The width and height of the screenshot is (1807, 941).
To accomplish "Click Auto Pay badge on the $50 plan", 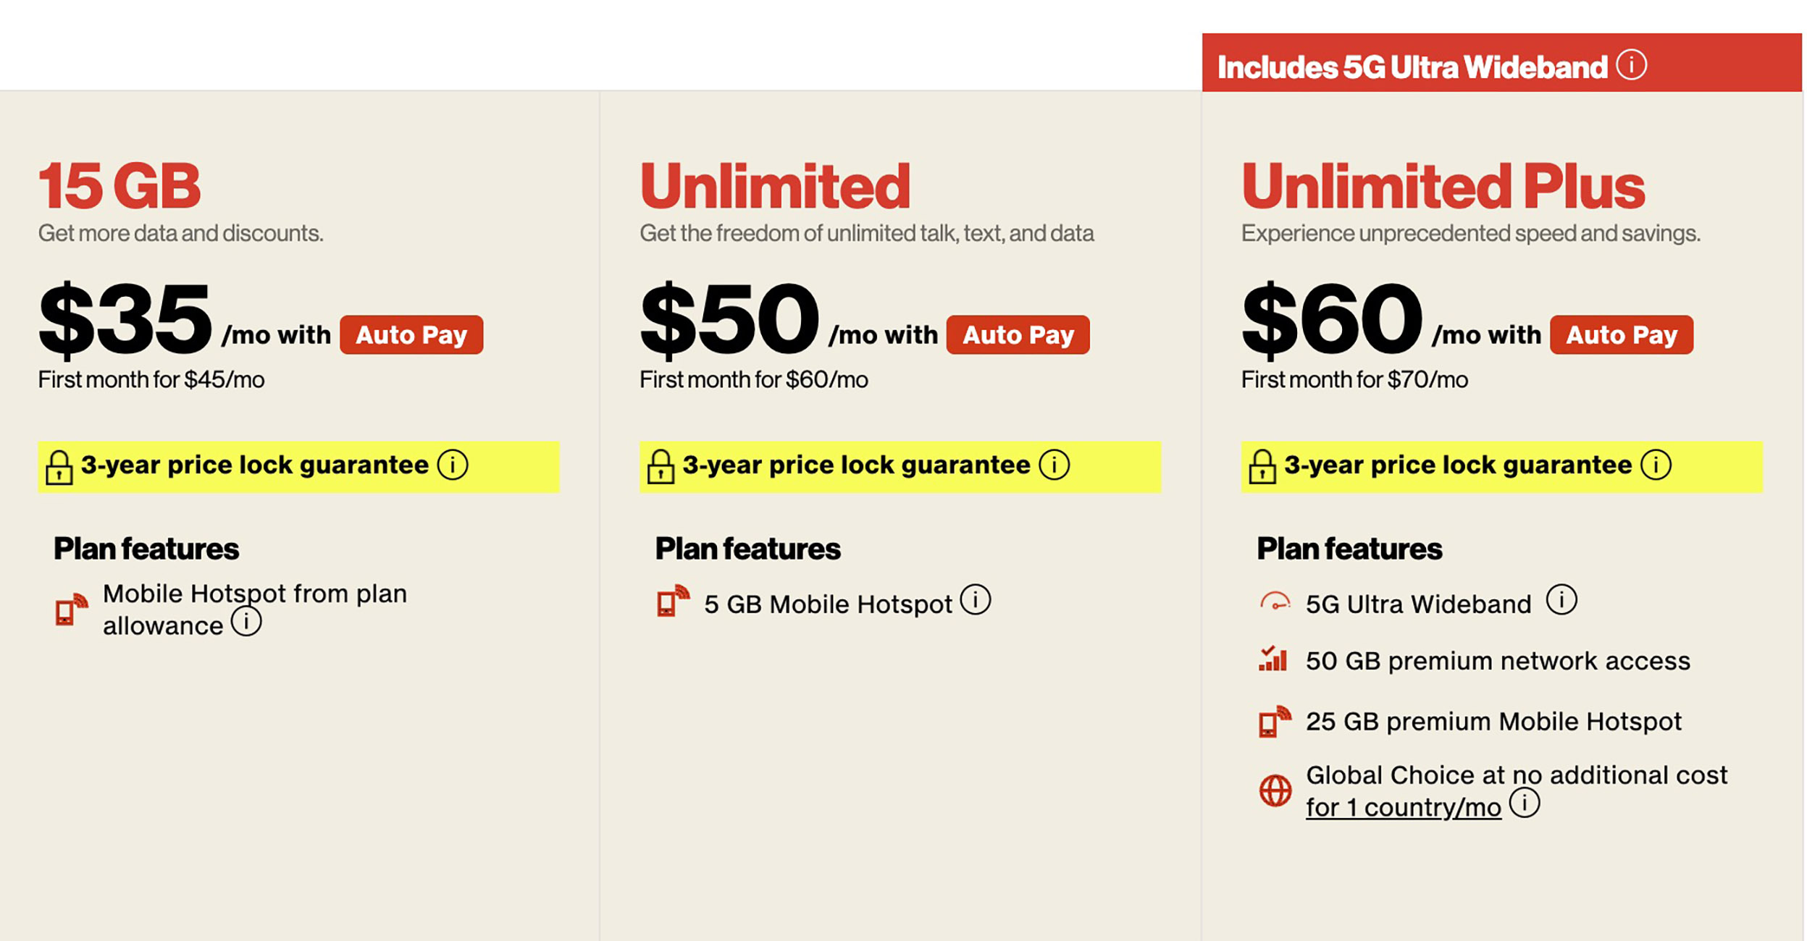I will click(1018, 335).
